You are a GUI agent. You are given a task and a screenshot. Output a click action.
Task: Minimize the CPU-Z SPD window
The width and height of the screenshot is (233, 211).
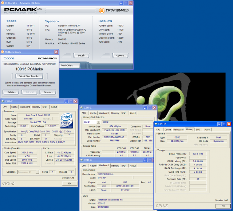(145, 108)
